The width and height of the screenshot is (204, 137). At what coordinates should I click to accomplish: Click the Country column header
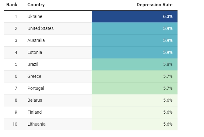pos(36,5)
